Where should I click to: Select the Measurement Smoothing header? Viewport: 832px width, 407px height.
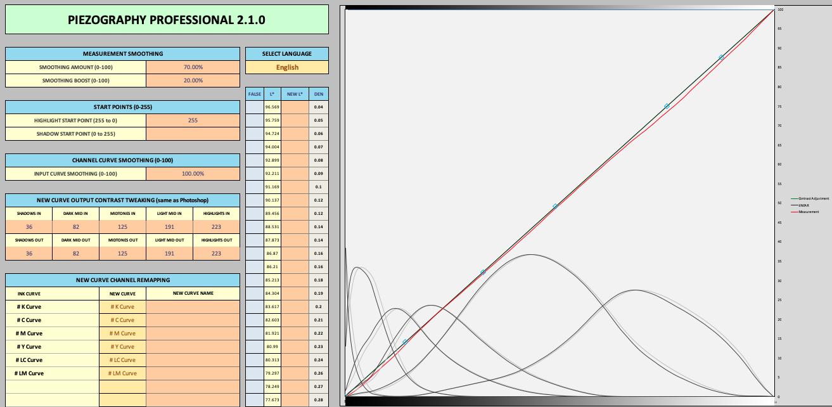click(123, 54)
